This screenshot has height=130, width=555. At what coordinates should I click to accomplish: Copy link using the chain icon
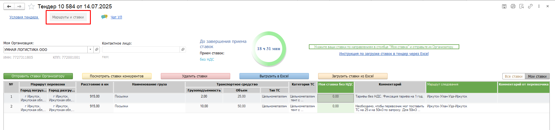[530, 6]
